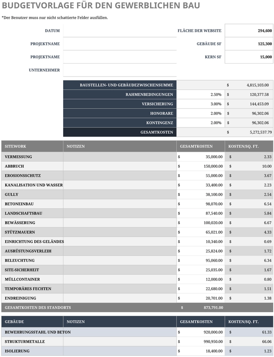Select the GULLY cost 38,100.00

(x=201, y=195)
